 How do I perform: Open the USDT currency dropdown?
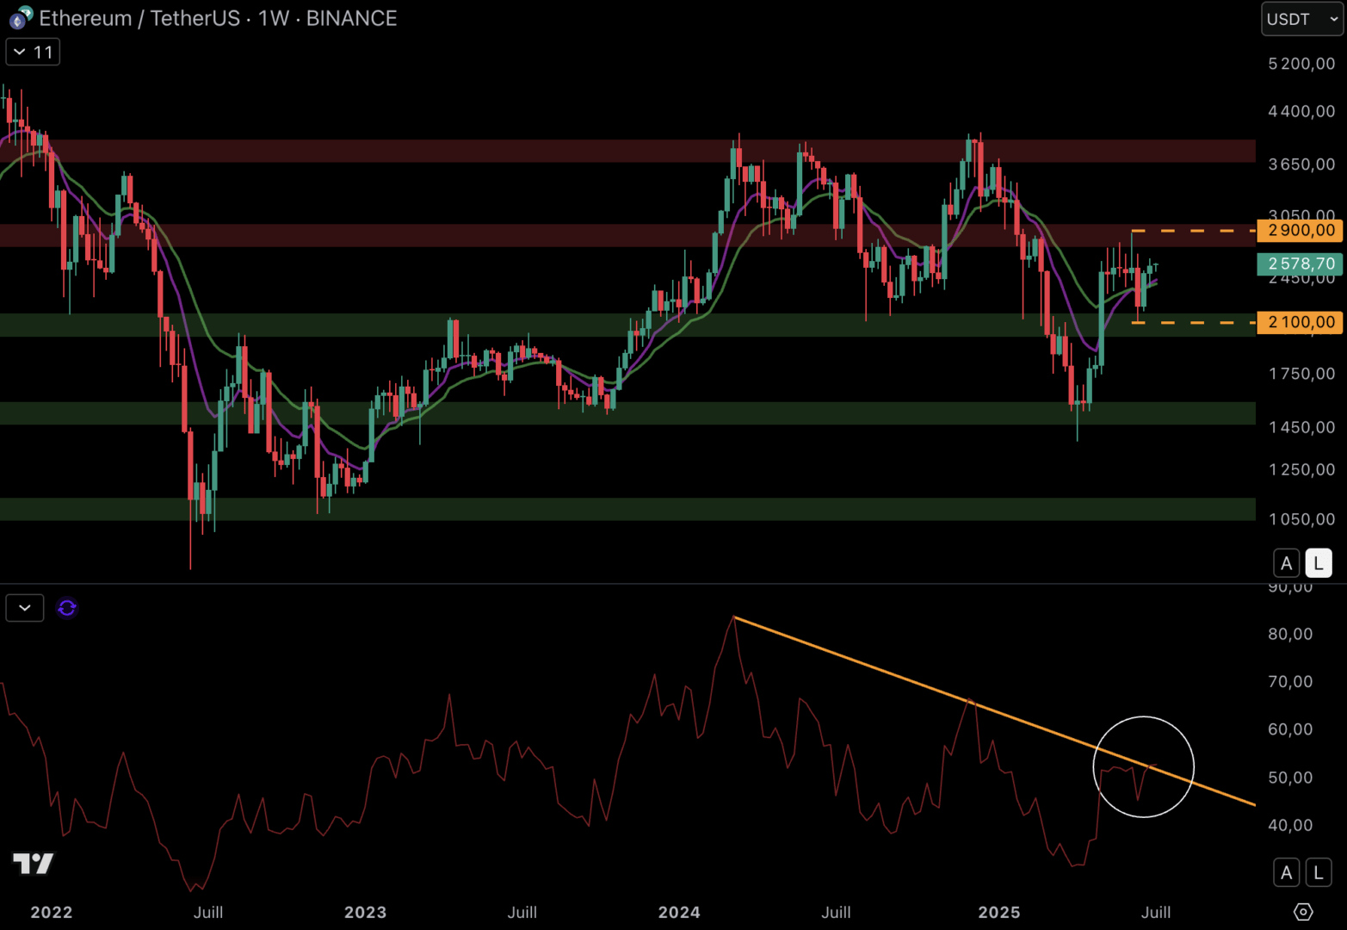click(x=1302, y=19)
